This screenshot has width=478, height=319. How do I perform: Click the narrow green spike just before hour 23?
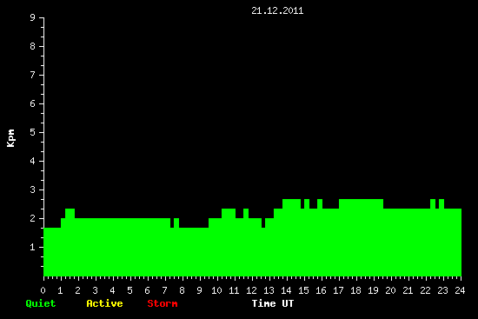tap(441, 203)
